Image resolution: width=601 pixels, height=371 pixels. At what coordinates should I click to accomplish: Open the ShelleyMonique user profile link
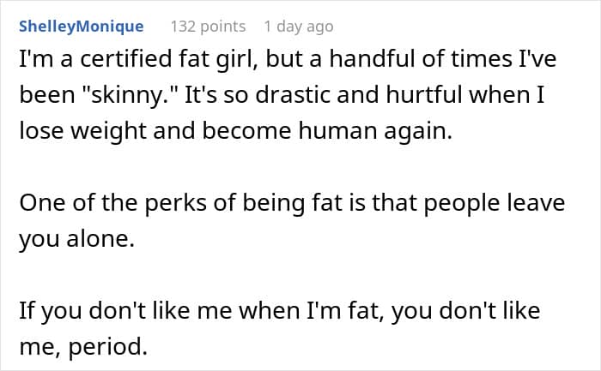coord(81,27)
